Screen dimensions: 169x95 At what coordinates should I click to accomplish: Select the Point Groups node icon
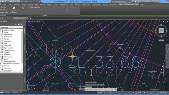[2, 35]
